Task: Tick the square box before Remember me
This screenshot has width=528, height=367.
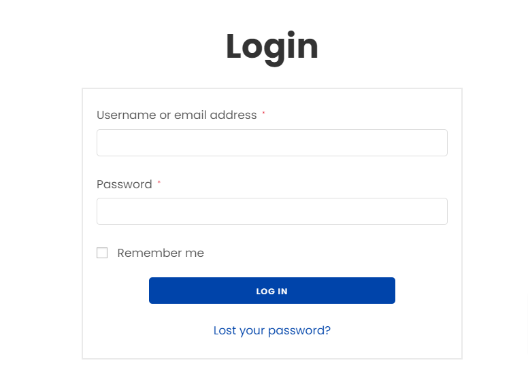Action: [102, 253]
